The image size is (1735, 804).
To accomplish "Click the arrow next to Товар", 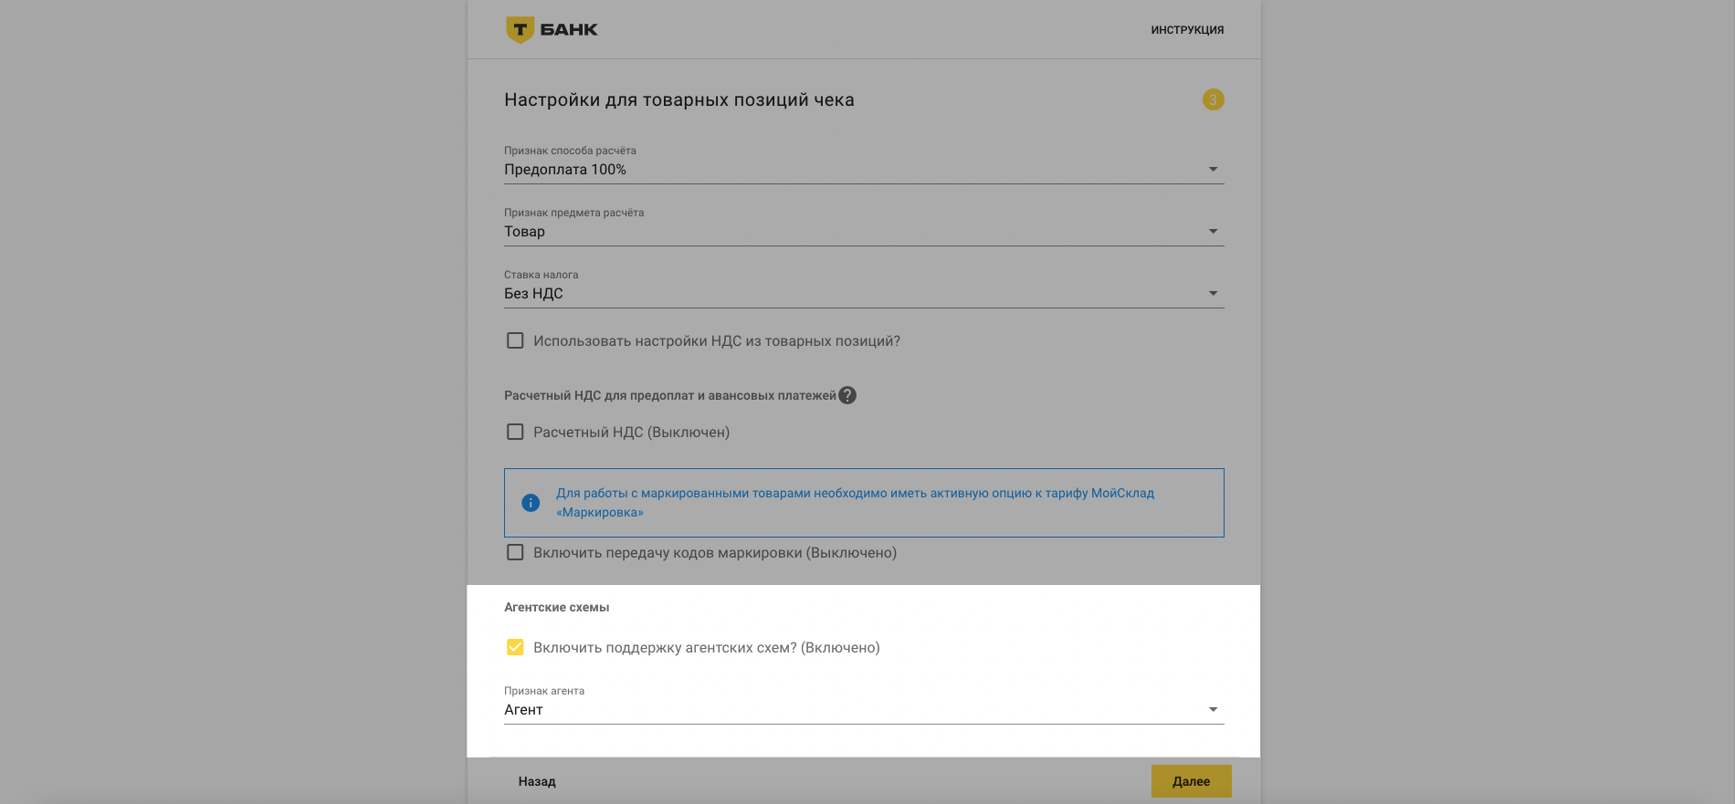I will coord(1213,232).
